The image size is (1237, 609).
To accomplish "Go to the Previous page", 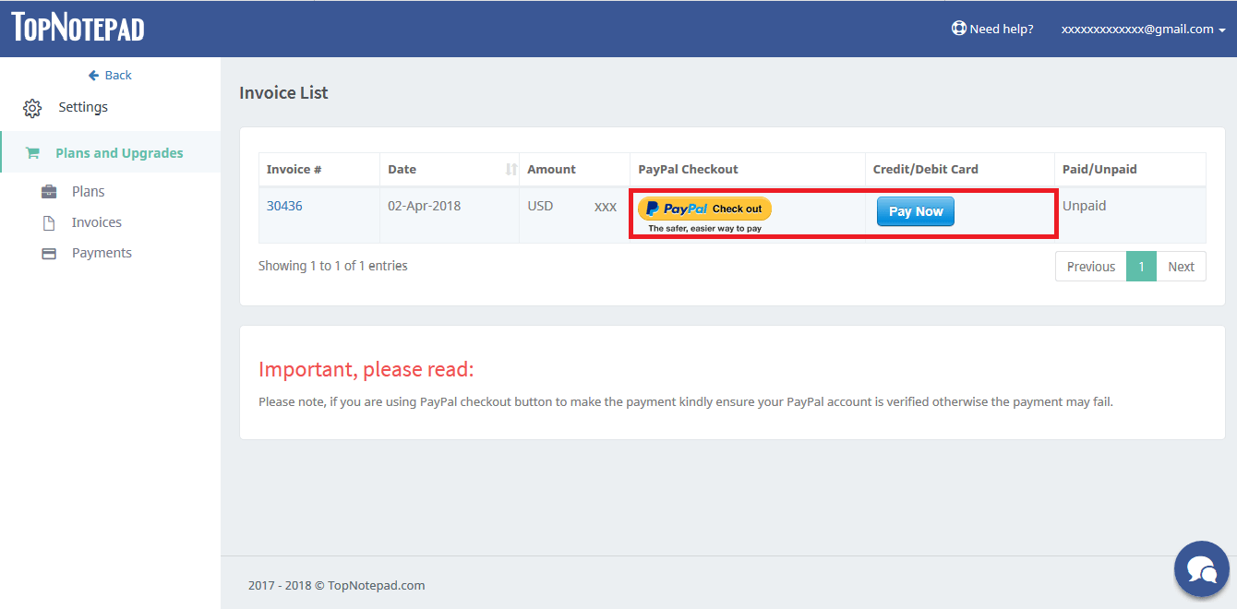I will coord(1091,267).
